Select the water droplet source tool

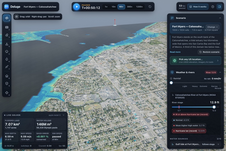point(7,59)
